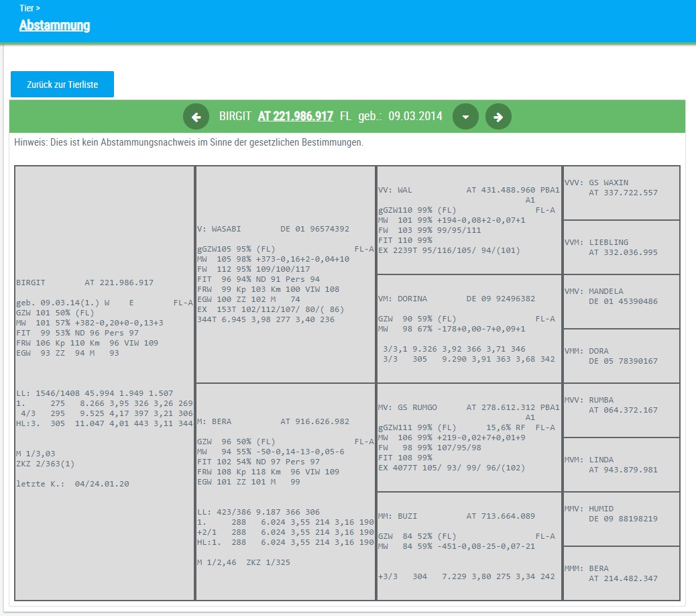Select the VM: DORINA pedigree cell

pos(469,329)
